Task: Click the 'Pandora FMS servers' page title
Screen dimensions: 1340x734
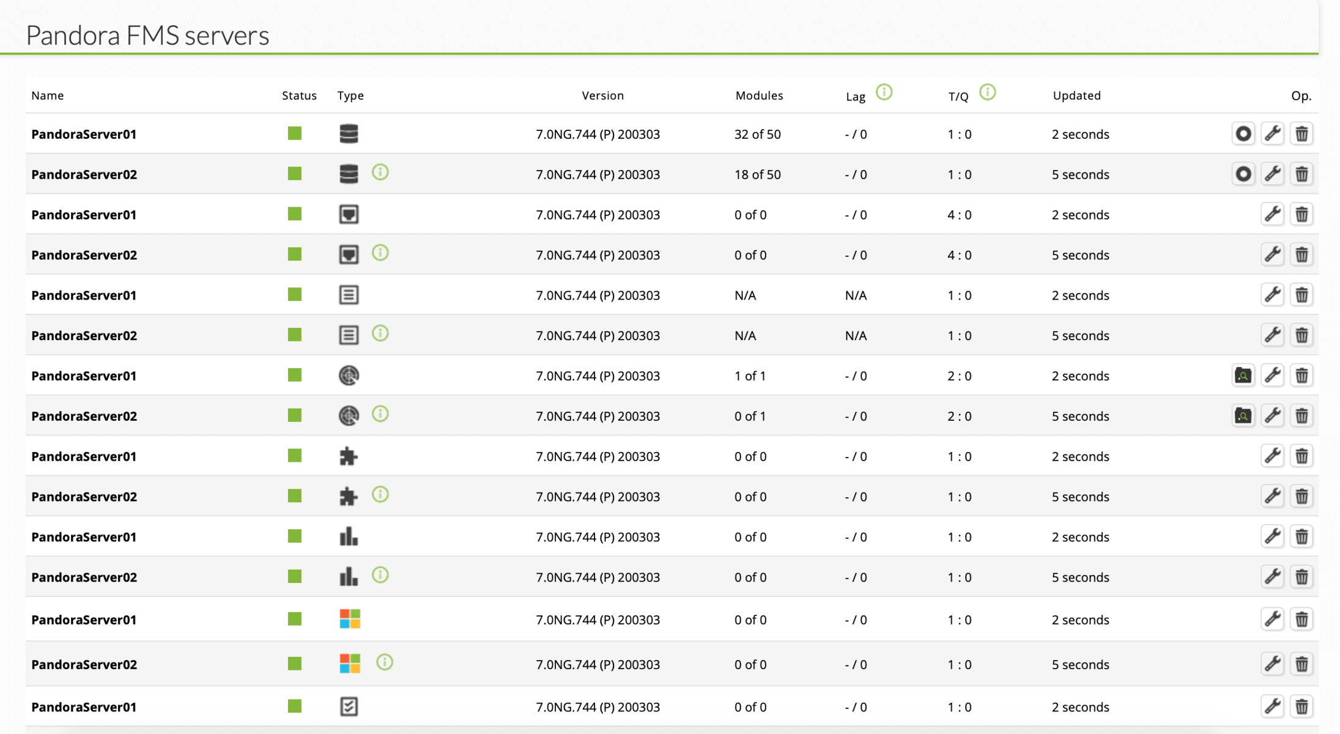Action: click(147, 35)
